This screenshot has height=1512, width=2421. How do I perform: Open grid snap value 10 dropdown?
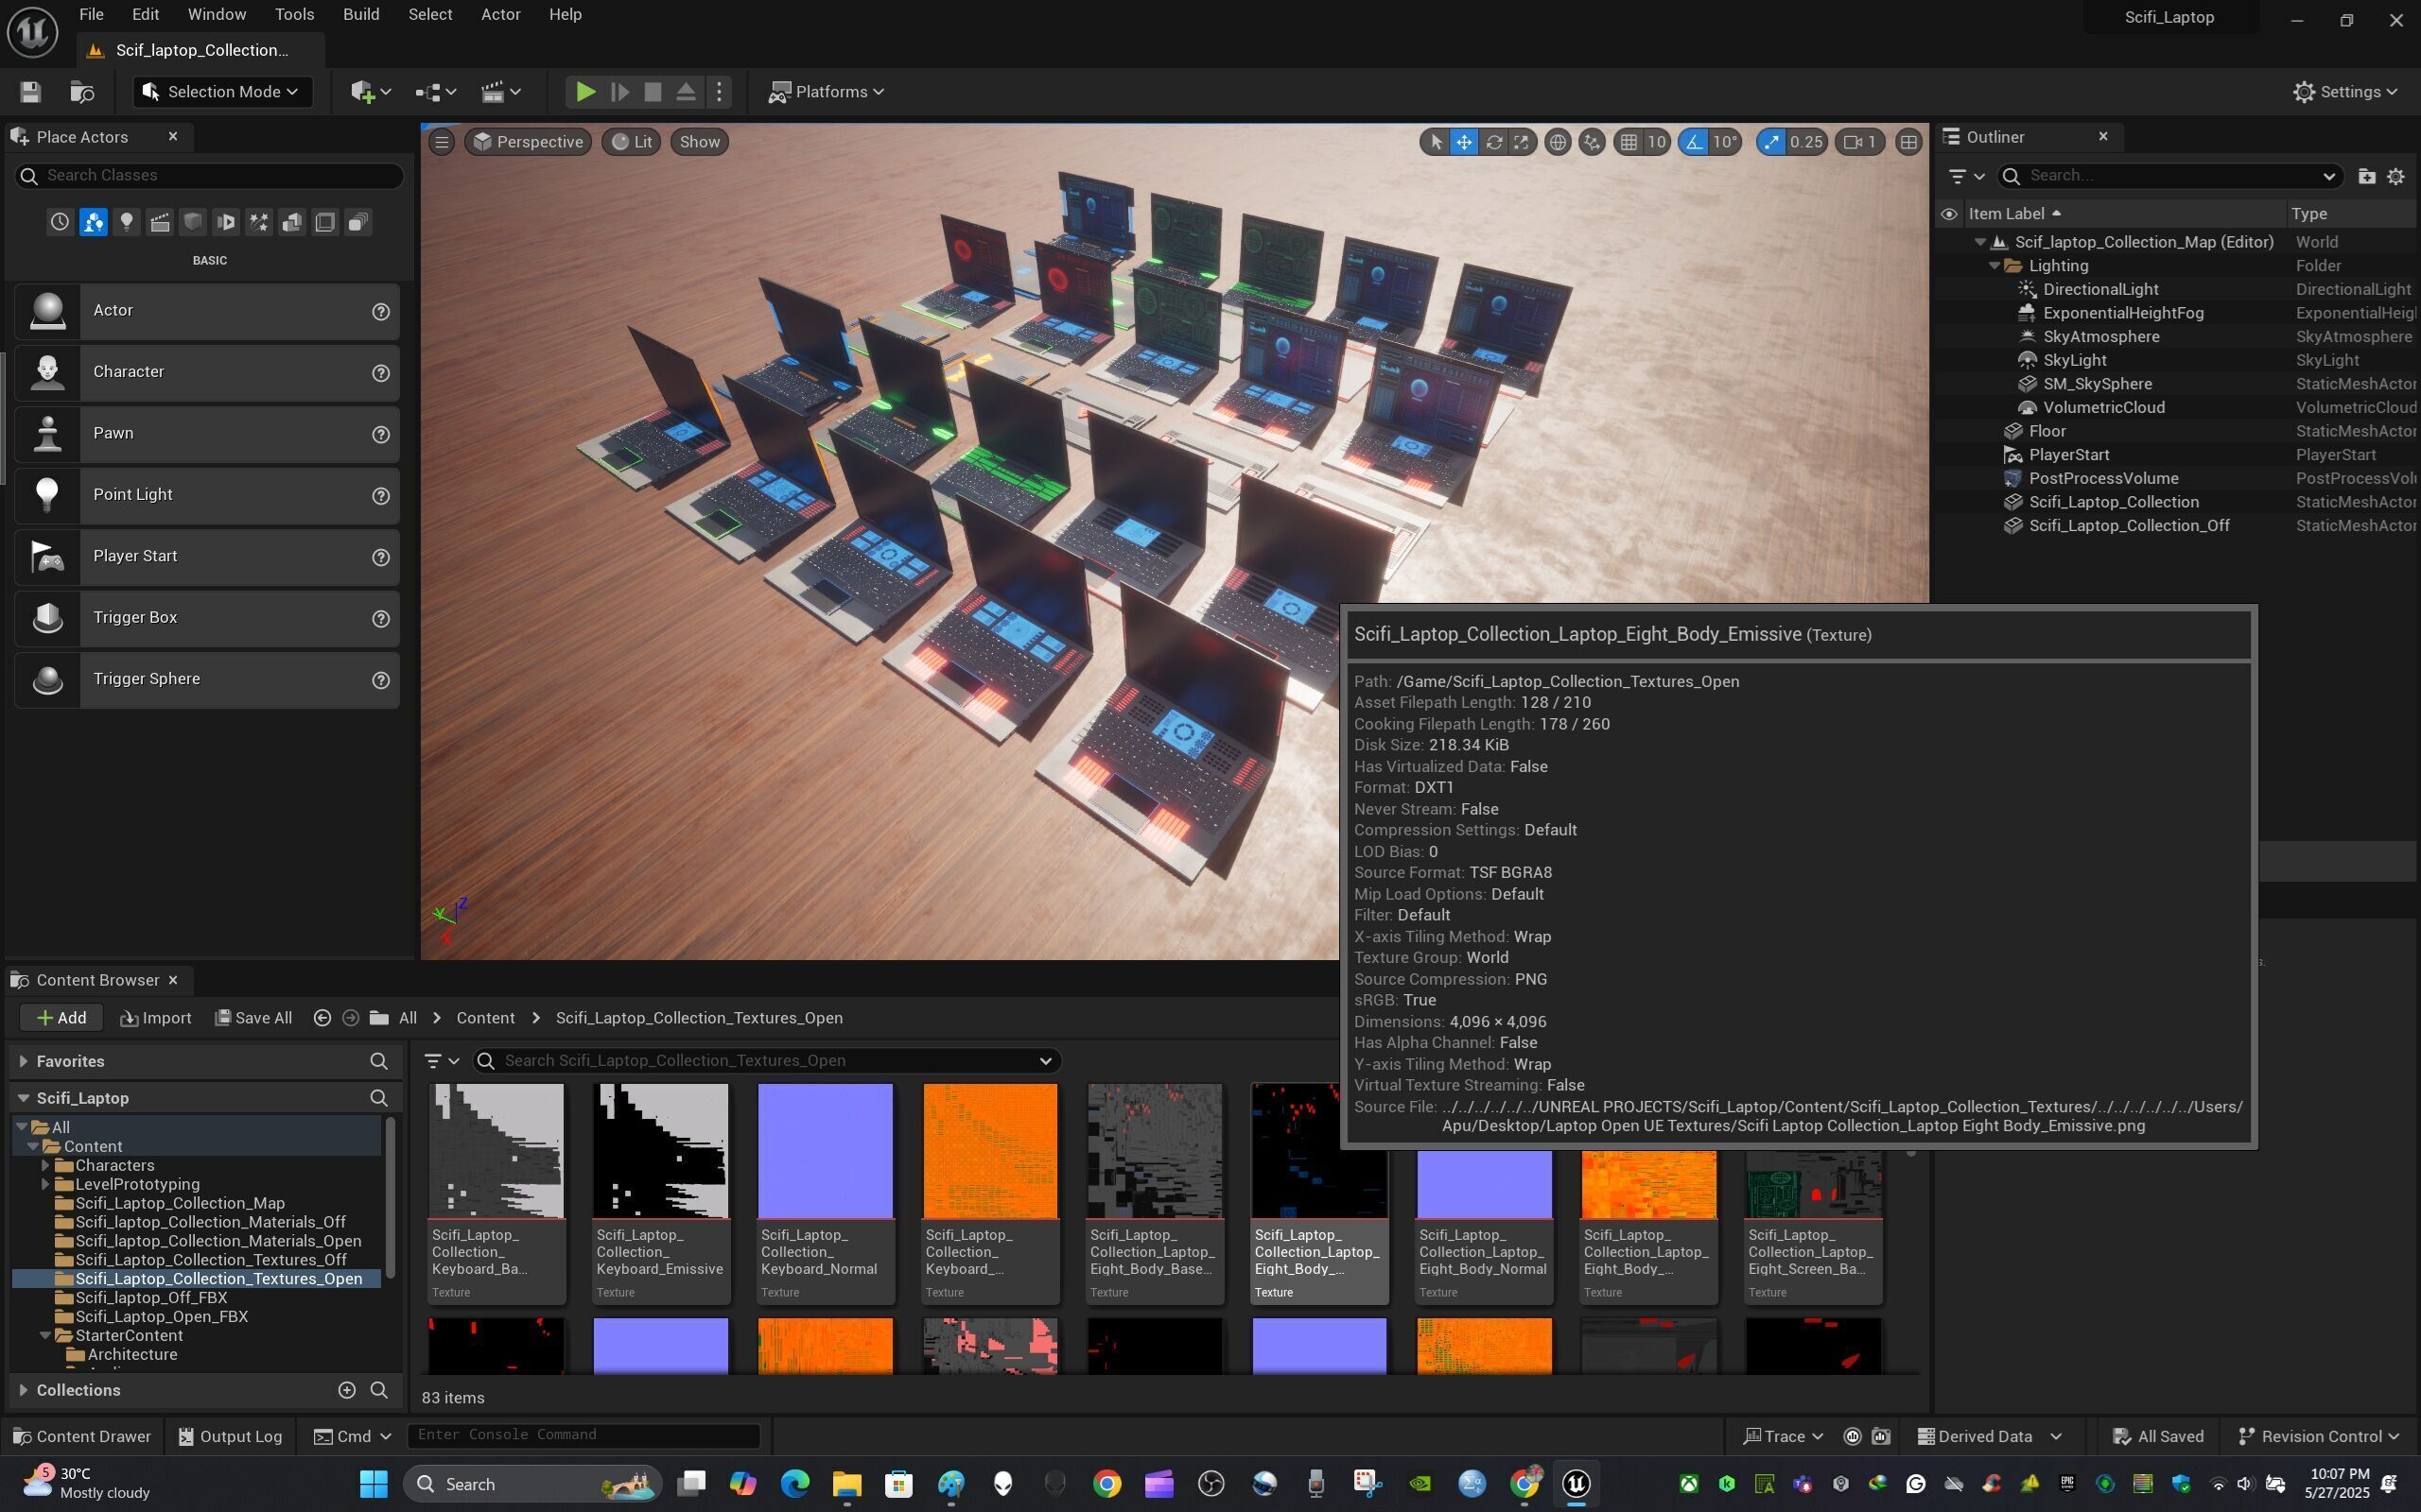(x=1657, y=142)
